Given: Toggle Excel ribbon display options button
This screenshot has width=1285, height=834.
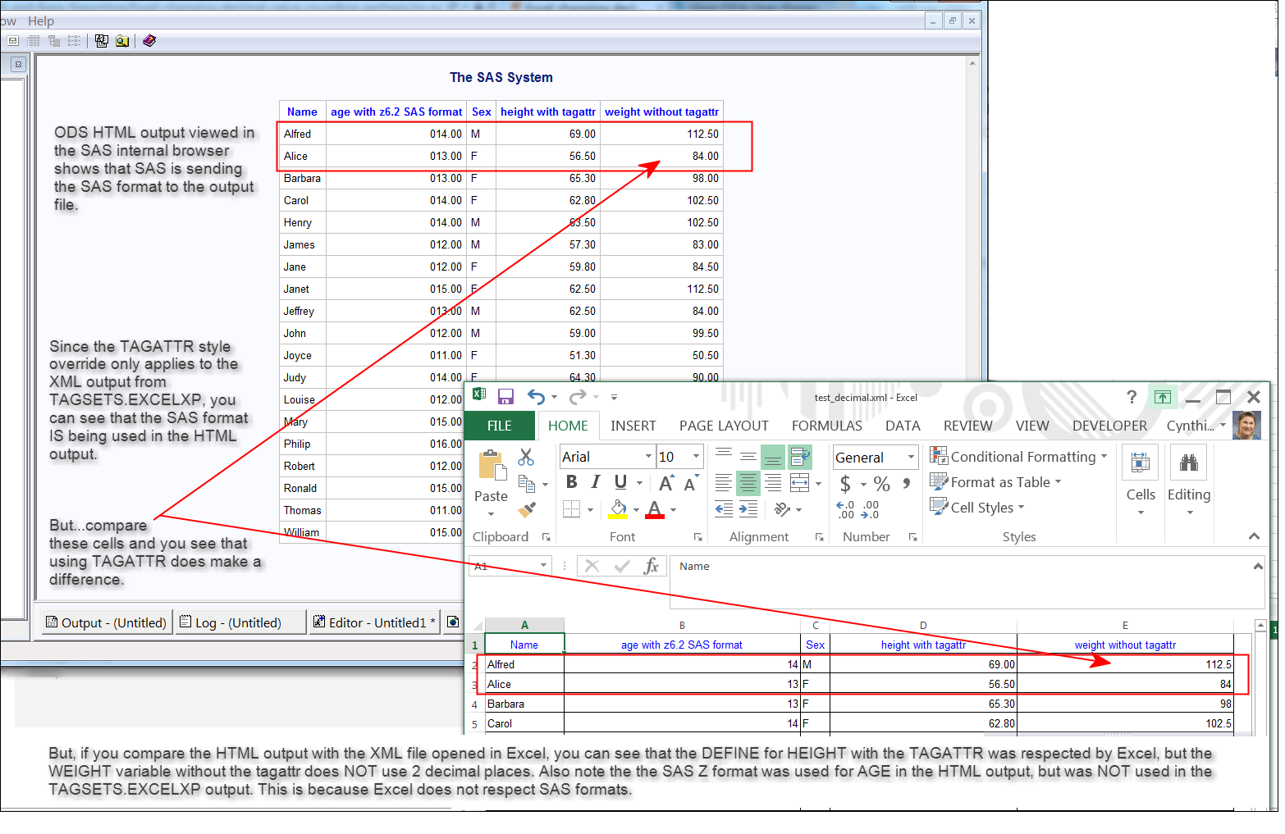Looking at the screenshot, I should [1163, 397].
